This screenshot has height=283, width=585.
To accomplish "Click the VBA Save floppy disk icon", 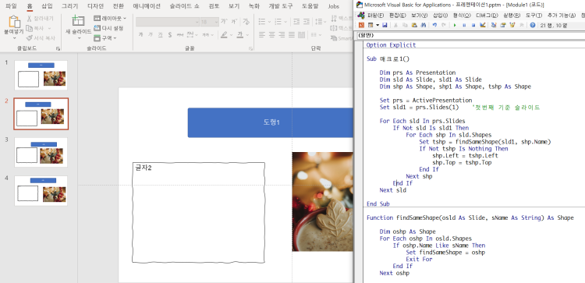I will point(385,25).
